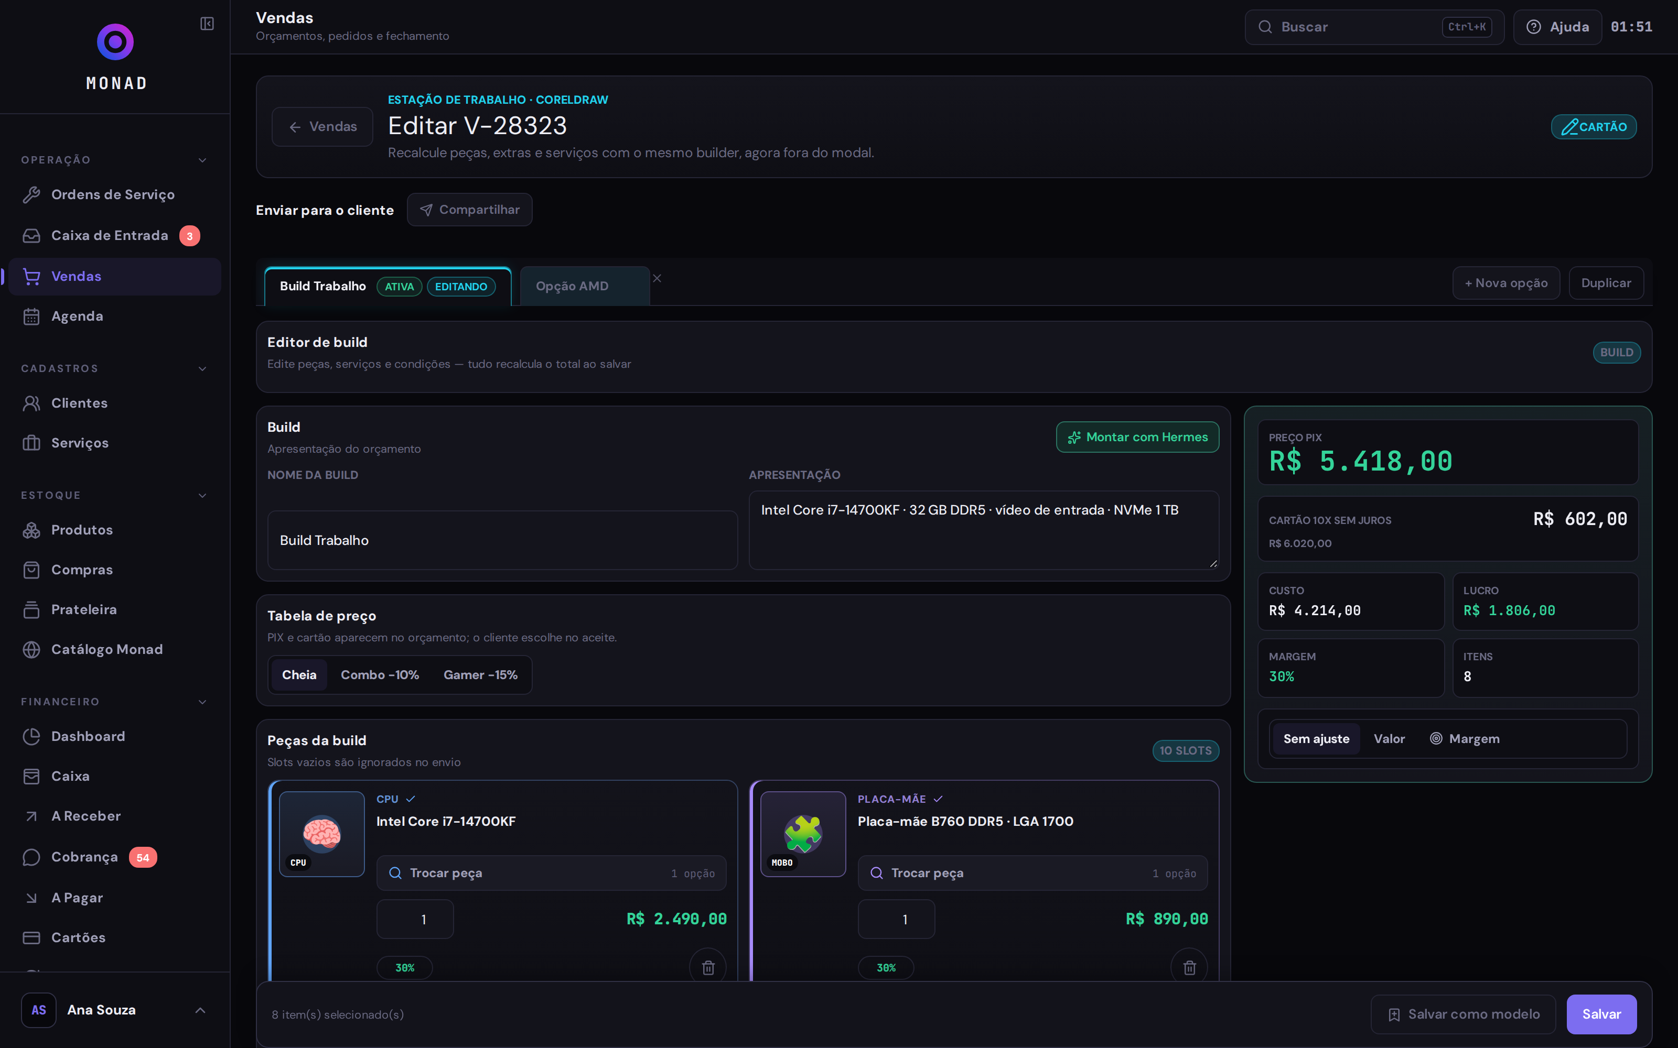Delete the CPU part with trash icon
The image size is (1678, 1048).
(708, 968)
